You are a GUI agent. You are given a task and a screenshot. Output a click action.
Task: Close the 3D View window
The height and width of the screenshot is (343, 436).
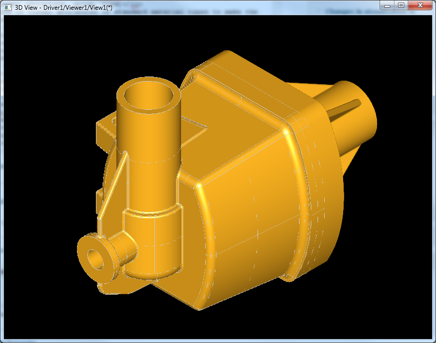point(420,5)
